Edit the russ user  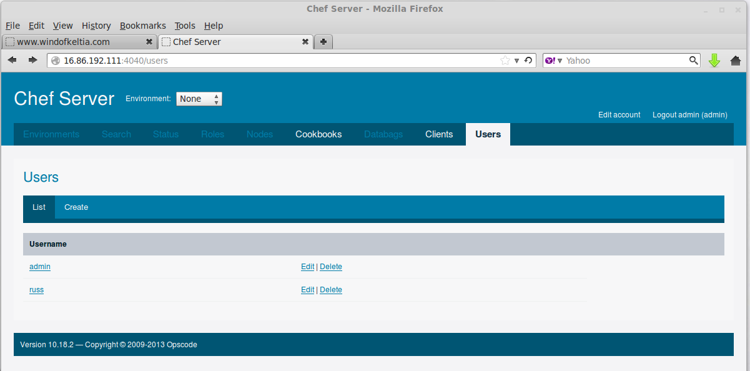[x=307, y=290]
